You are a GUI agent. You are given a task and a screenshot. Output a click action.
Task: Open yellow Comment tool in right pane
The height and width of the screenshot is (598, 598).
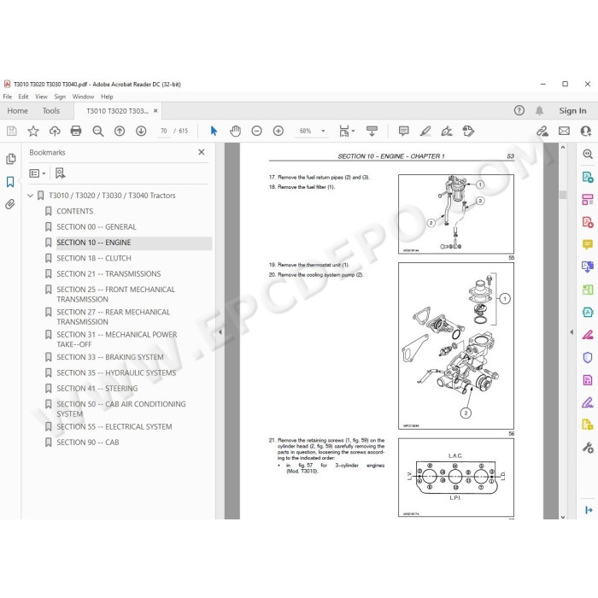coord(588,244)
